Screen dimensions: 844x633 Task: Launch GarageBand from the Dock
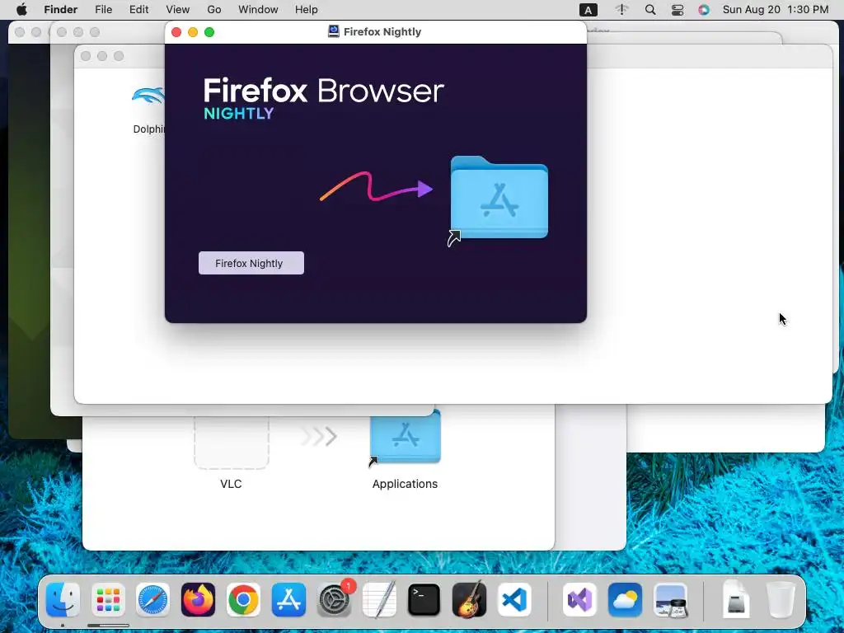coord(469,600)
